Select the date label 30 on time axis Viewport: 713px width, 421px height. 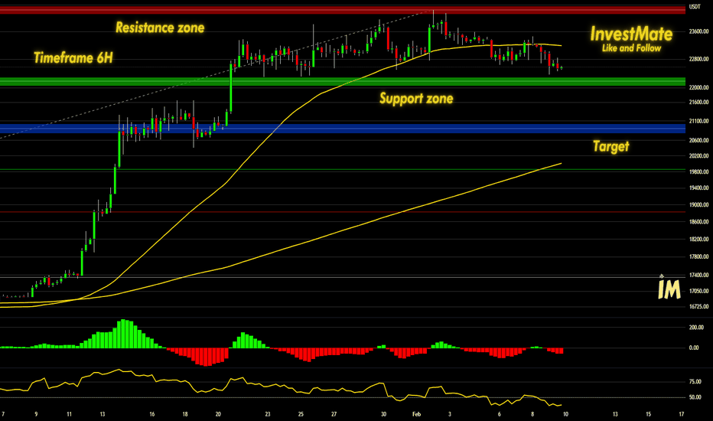[384, 414]
